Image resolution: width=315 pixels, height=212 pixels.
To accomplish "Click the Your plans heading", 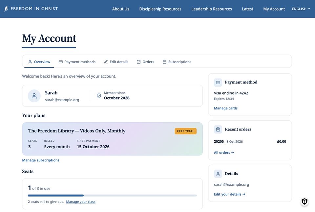I will [34, 115].
